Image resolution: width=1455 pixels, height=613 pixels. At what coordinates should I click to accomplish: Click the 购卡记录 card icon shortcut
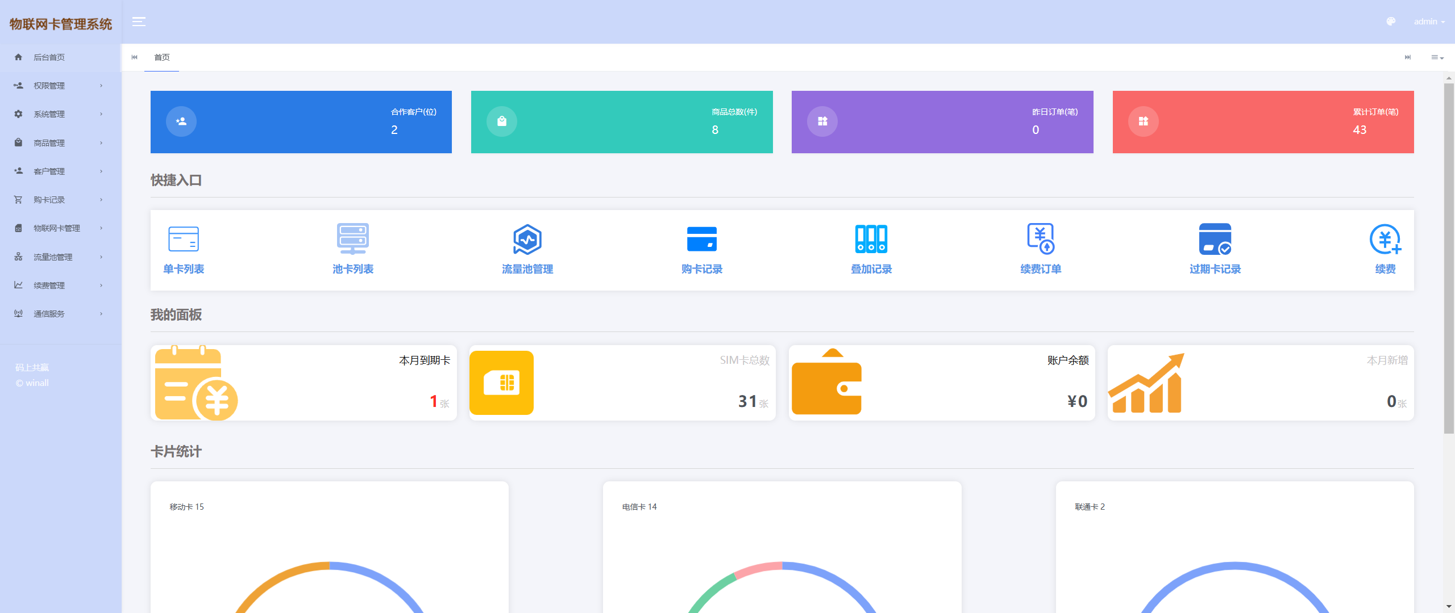(701, 239)
